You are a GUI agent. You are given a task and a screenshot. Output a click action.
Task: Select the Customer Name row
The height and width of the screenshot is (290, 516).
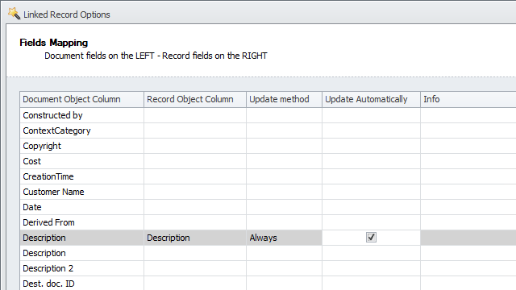pyautogui.click(x=268, y=192)
